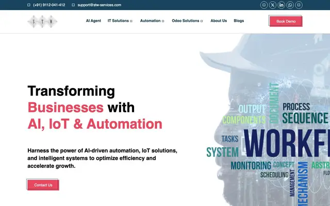Click the Contact Us button

pos(43,185)
